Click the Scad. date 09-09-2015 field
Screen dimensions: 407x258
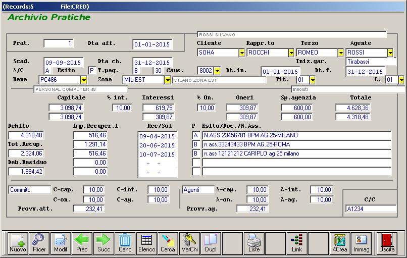63,62
